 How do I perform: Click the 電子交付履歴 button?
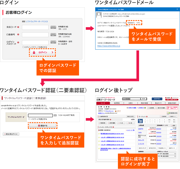pyautogui.click(x=161, y=108)
